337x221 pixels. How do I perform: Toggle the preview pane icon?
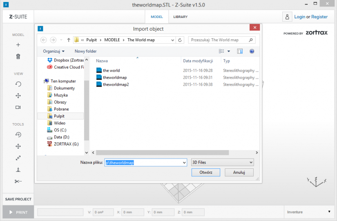(x=240, y=51)
